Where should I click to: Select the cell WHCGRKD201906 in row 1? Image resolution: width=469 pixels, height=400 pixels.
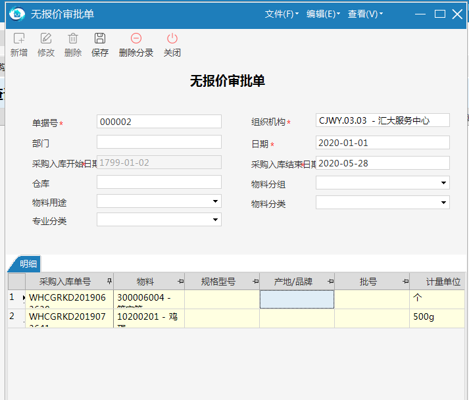69,299
